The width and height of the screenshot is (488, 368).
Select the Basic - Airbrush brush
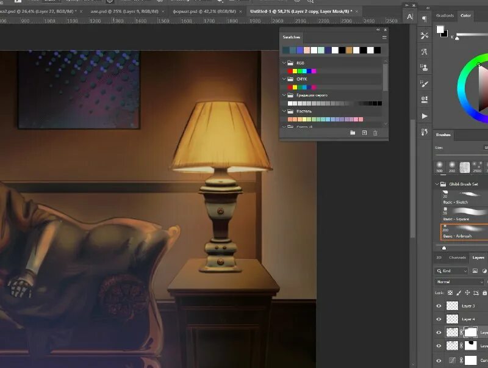(x=464, y=232)
